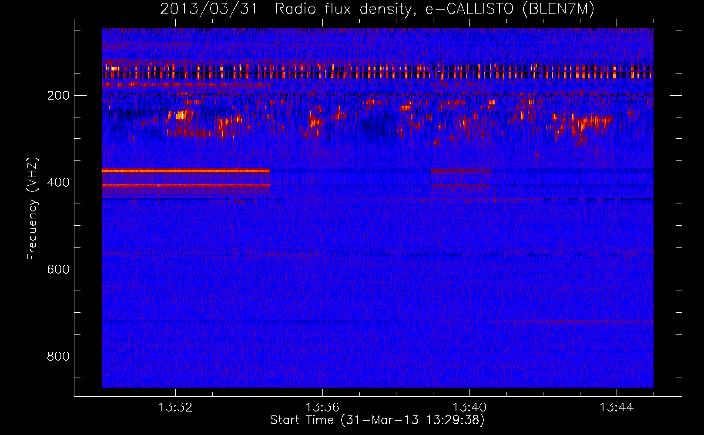The height and width of the screenshot is (435, 704).
Task: Click the 13:36 time tick label
Action: tap(322, 408)
